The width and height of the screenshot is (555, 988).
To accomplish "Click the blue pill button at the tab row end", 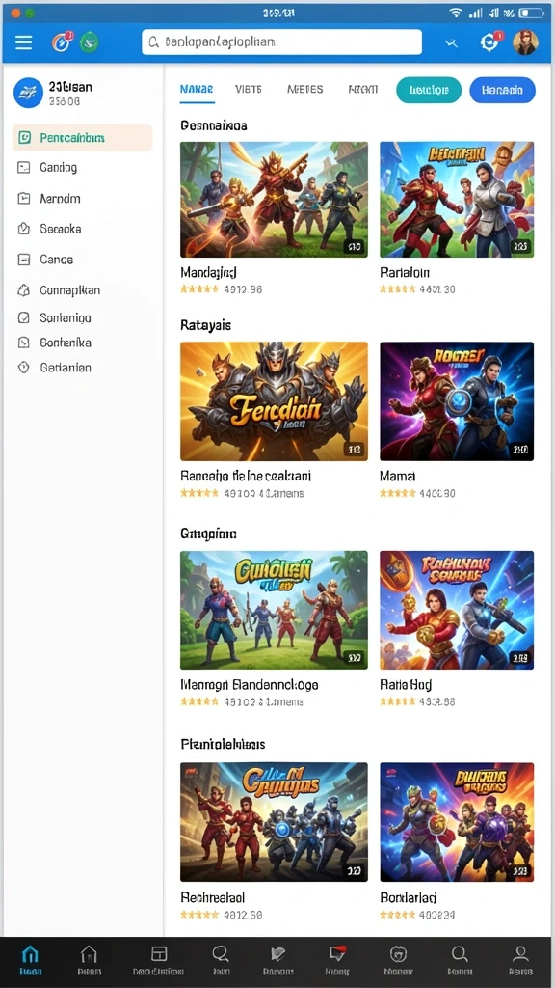I will click(502, 90).
